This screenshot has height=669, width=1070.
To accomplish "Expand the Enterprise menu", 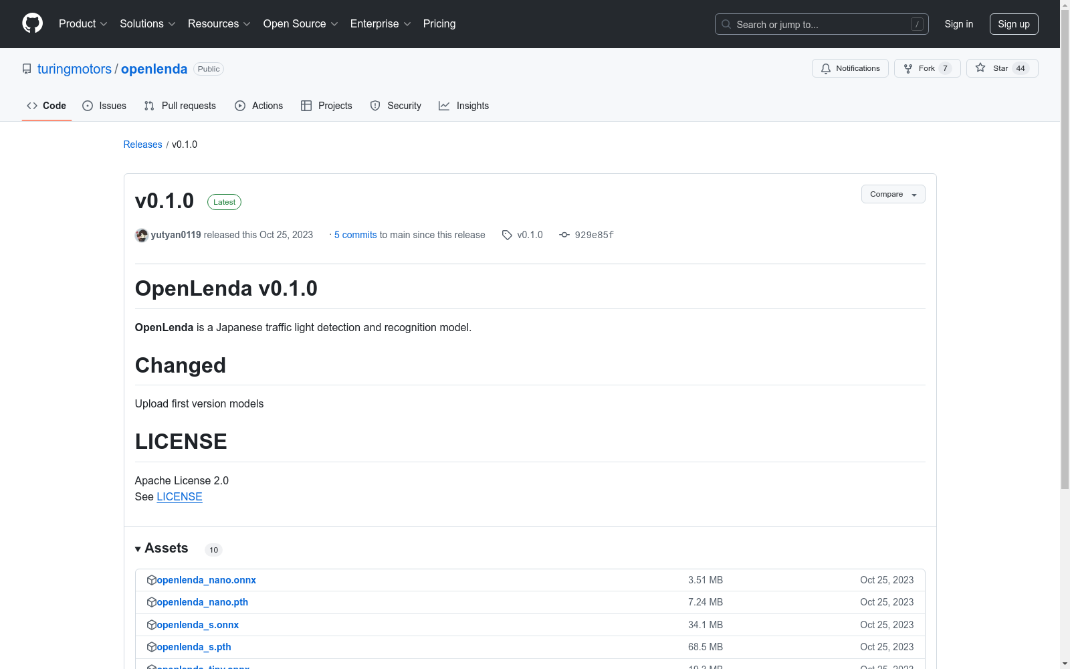I will 381,23.
